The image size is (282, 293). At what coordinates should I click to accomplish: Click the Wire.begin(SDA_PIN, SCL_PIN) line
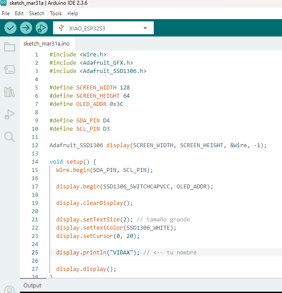104,170
